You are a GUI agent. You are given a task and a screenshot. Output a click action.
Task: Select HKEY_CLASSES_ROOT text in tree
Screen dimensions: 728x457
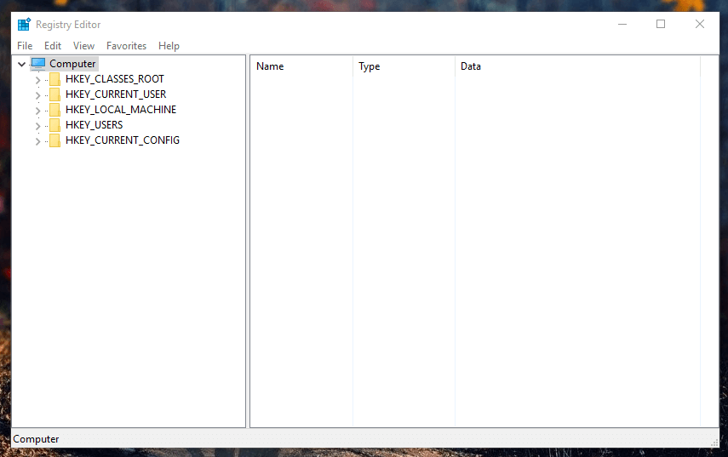click(115, 79)
